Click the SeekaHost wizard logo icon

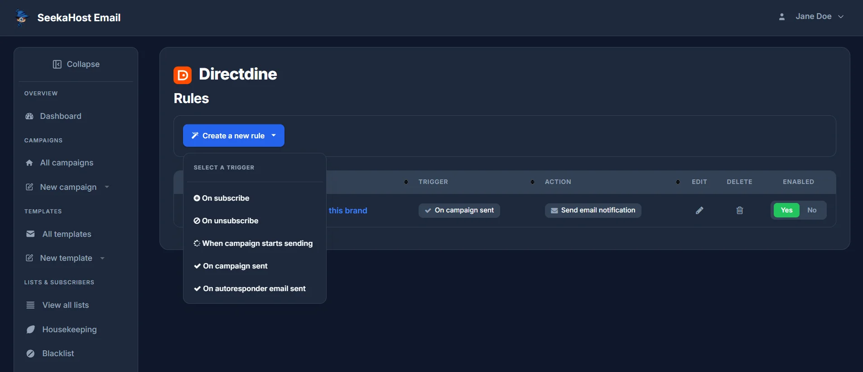click(21, 18)
